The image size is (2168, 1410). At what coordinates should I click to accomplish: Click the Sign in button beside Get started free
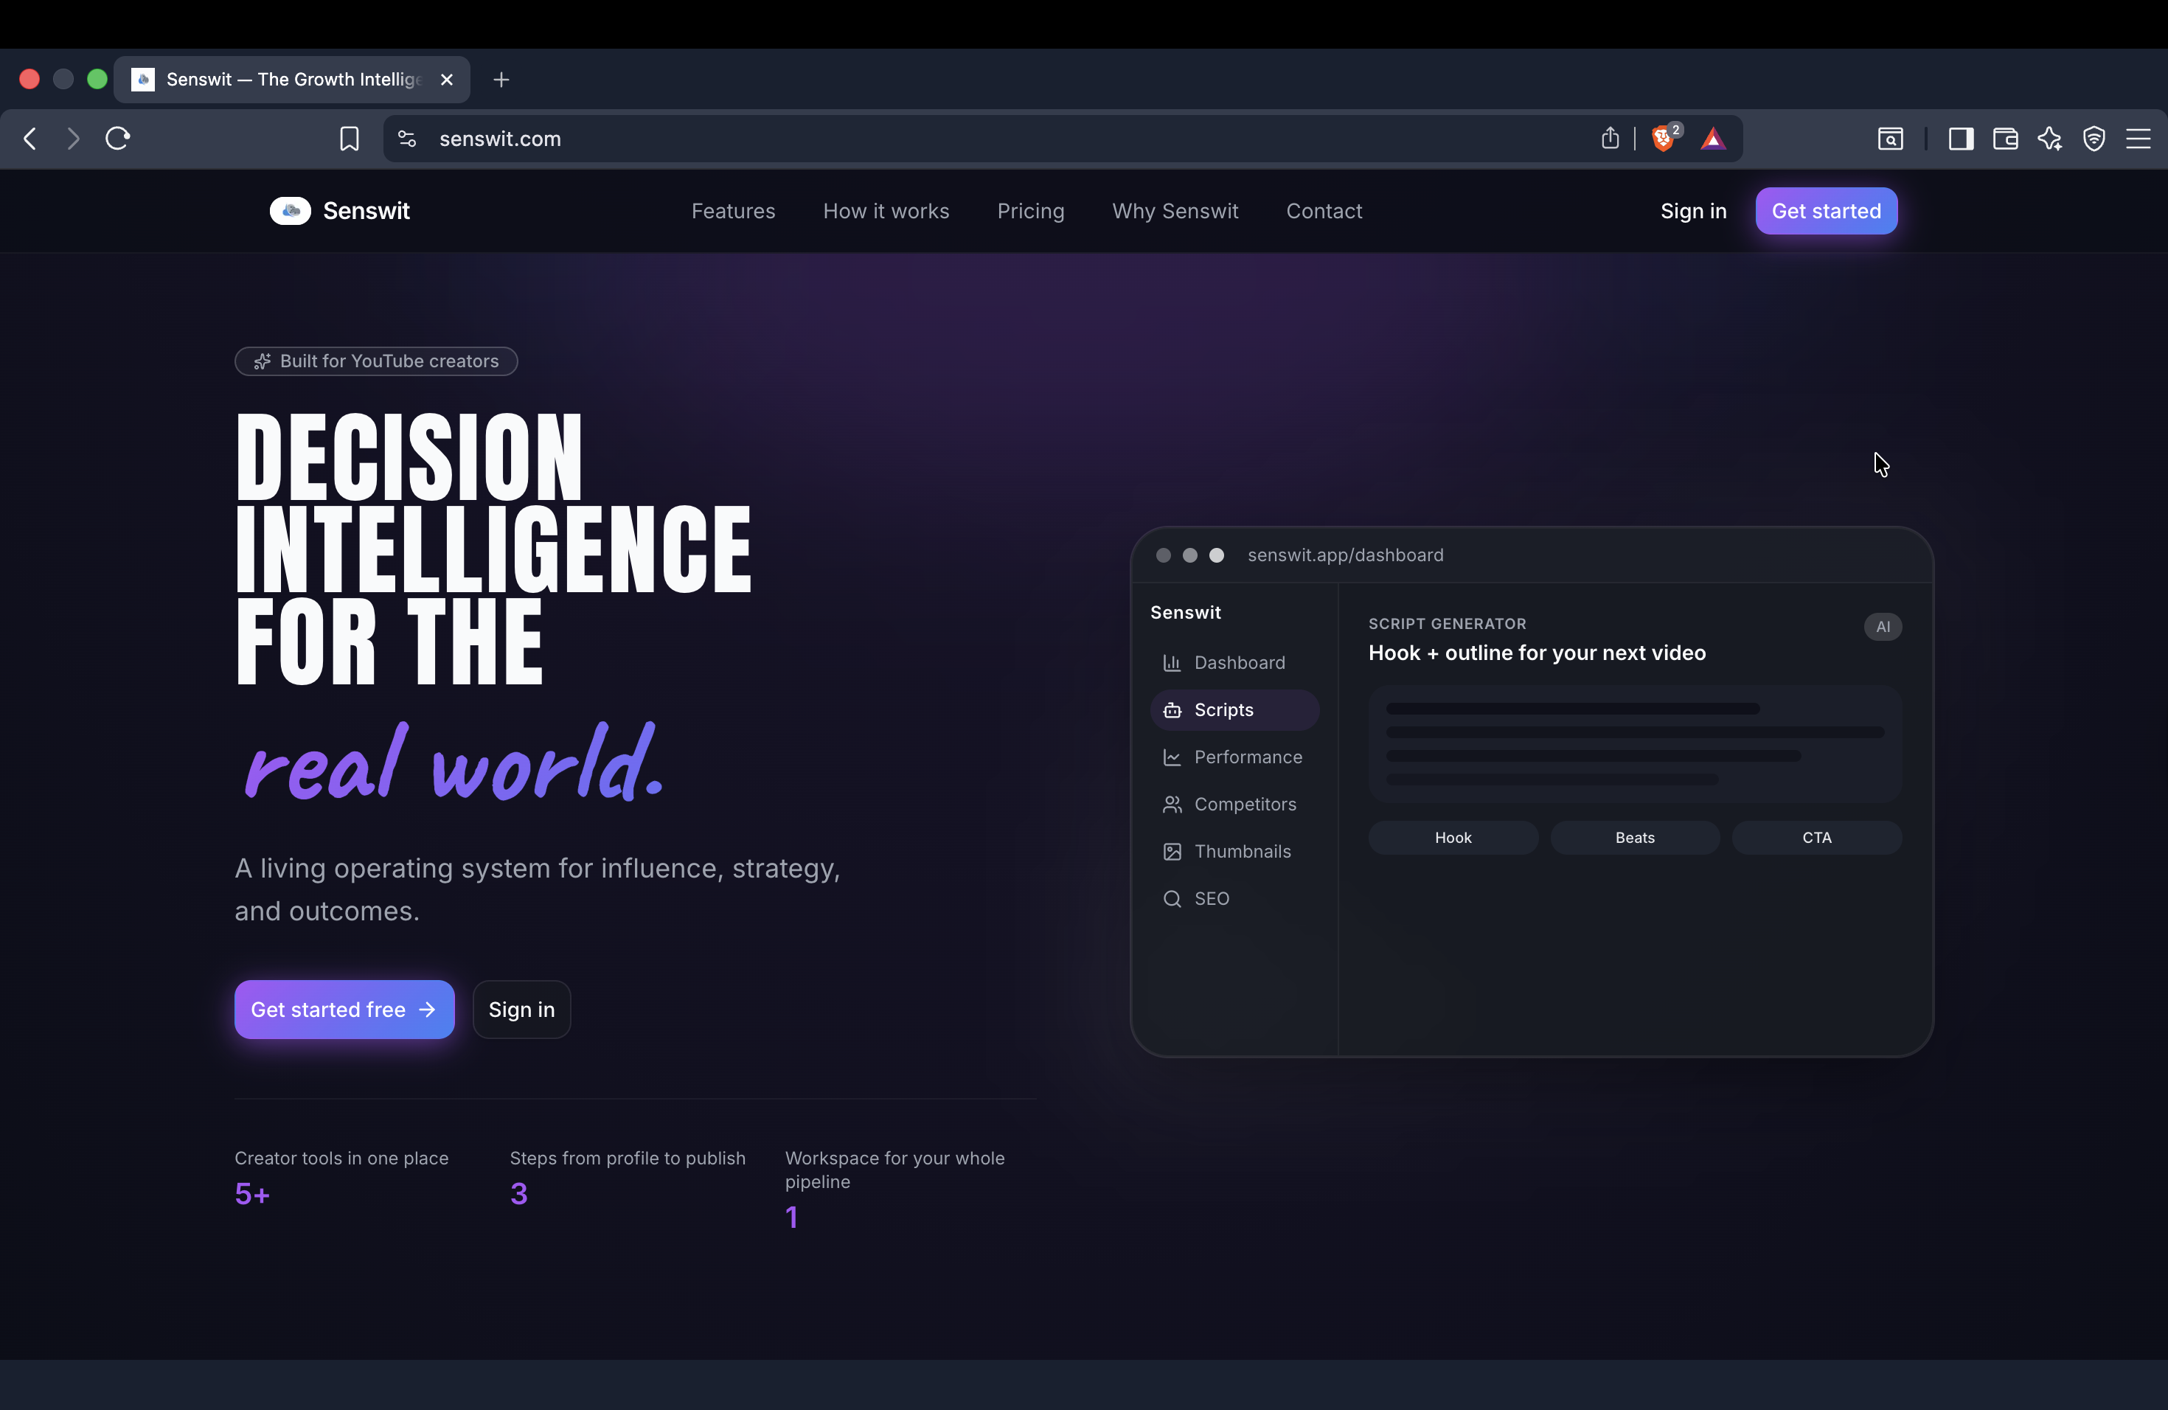click(x=522, y=1010)
